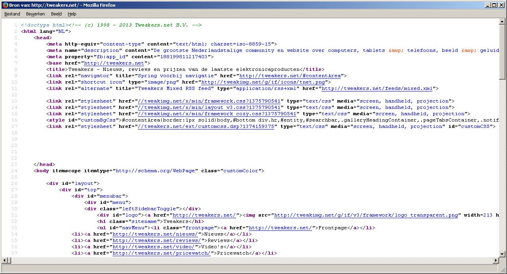Click the html lang="NL" tag
The width and height of the screenshot is (507, 274).
click(46, 31)
